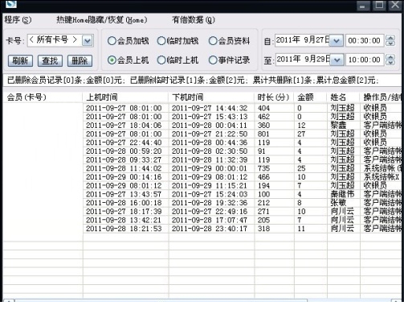Click the 姓名 column header
This screenshot has height=314, width=404.
344,97
